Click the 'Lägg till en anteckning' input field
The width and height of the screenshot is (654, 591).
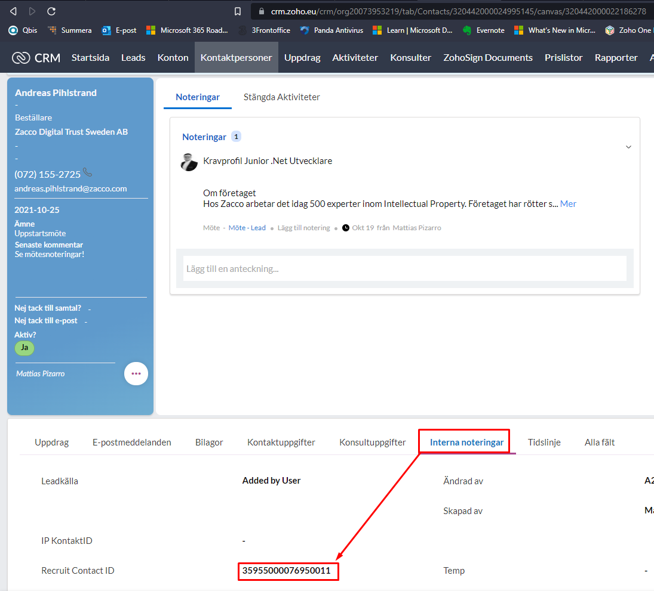(404, 268)
